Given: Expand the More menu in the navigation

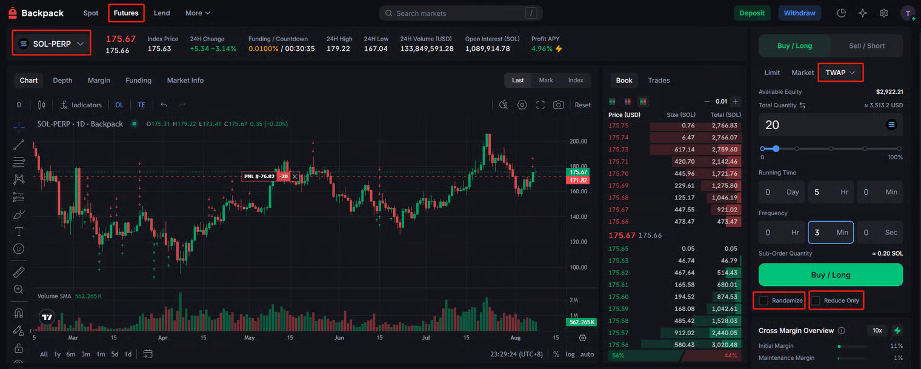Looking at the screenshot, I should pos(198,13).
